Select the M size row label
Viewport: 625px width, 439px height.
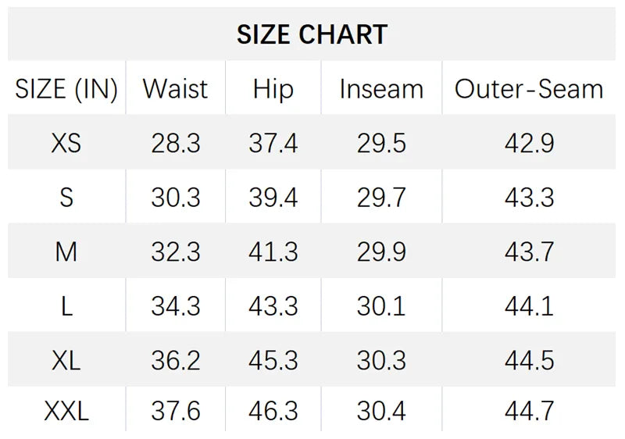[x=66, y=252]
